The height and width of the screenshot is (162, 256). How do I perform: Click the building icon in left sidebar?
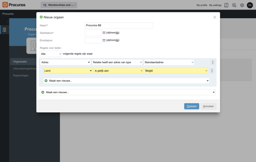click(4, 30)
